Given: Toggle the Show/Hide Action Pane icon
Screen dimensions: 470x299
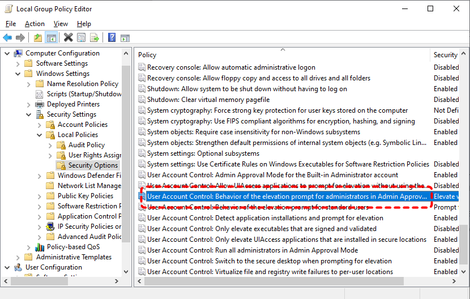Looking at the screenshot, I should (x=125, y=38).
